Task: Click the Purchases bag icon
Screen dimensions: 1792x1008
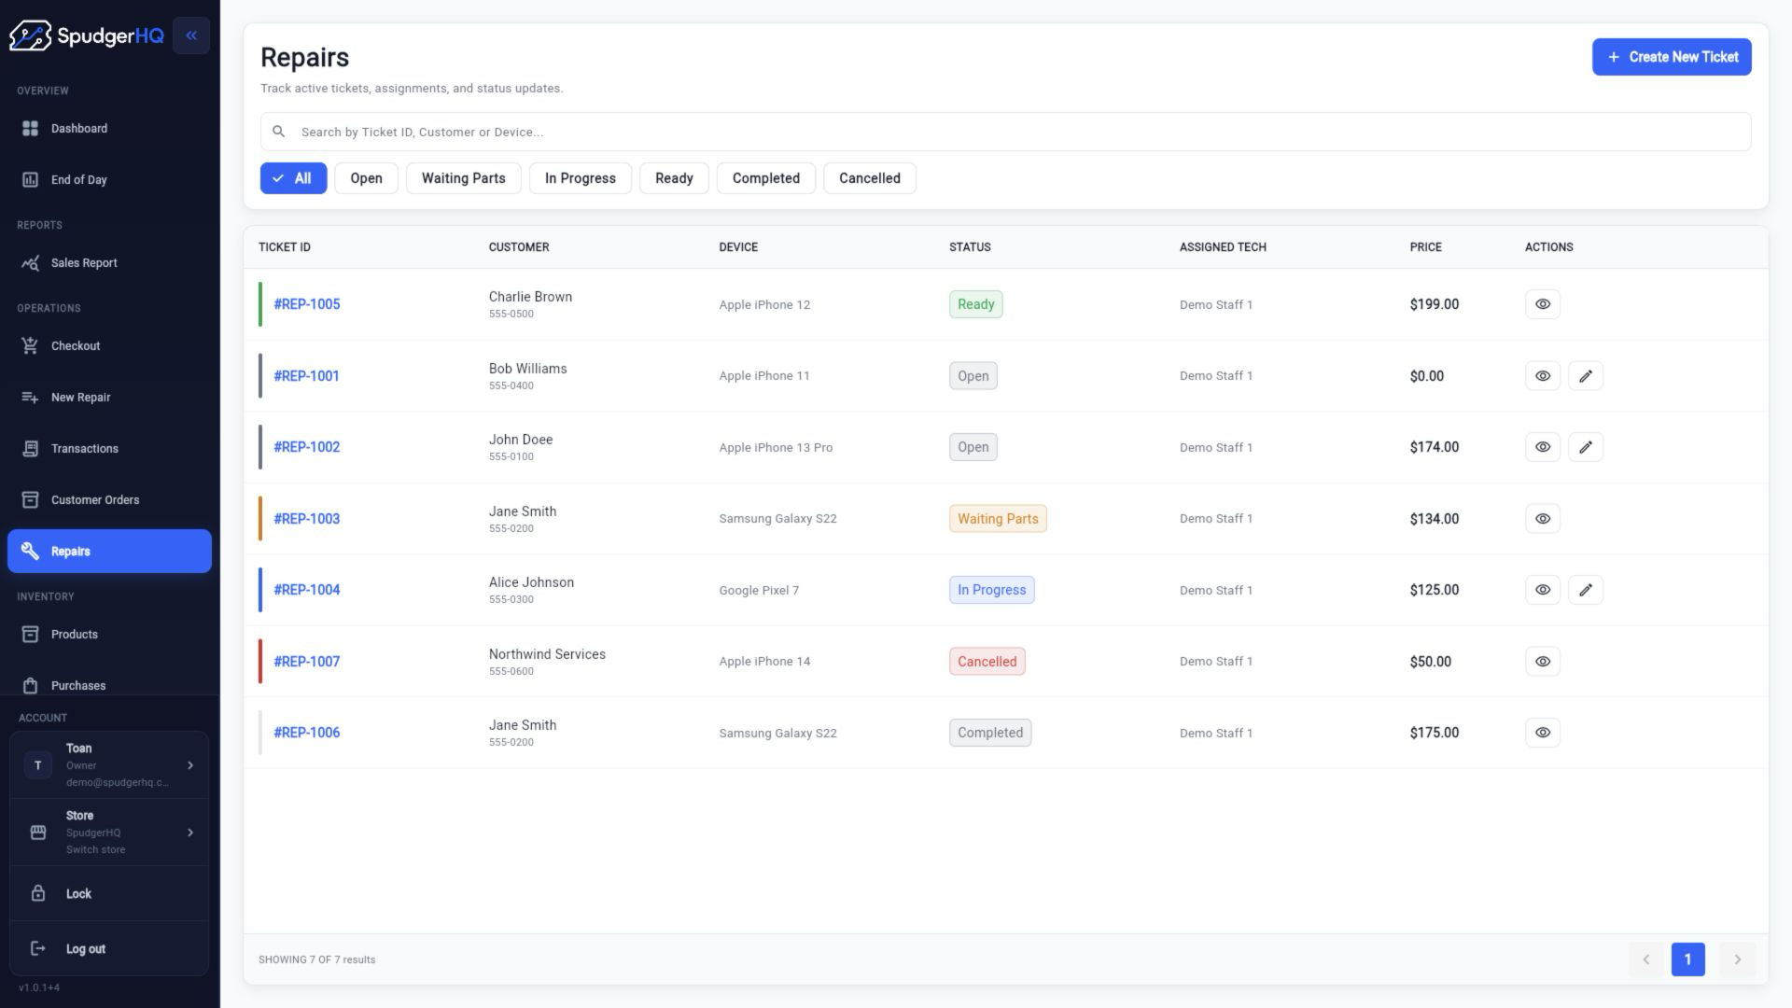Action: (x=30, y=685)
